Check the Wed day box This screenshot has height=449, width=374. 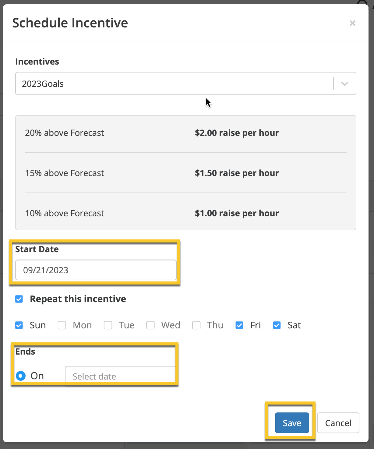coord(150,325)
